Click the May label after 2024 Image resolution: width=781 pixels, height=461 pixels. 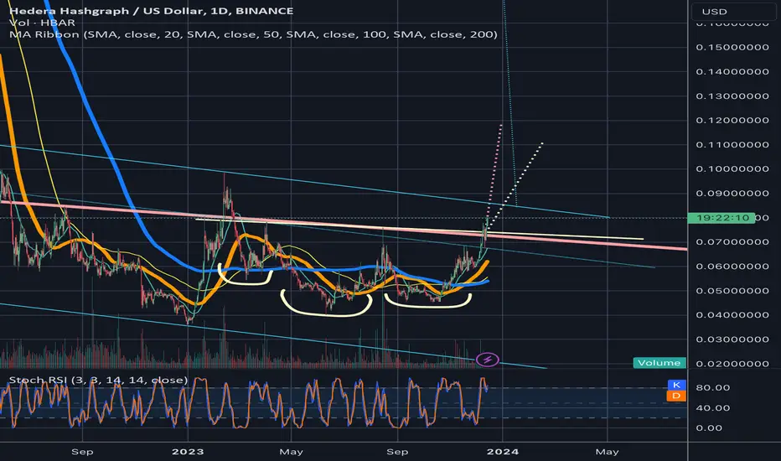coord(607,452)
